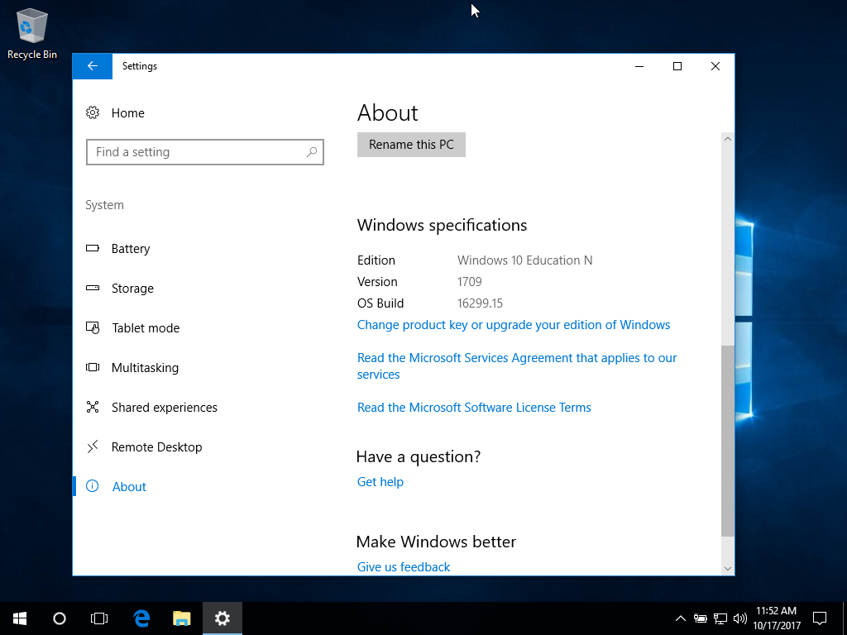Click inside the Find a setting box
The image size is (847, 635).
[x=194, y=152]
